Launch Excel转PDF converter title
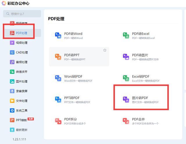The image size is (186, 144). pyautogui.click(x=141, y=77)
